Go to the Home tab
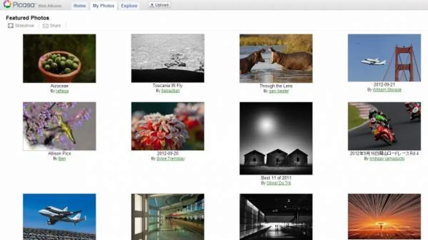The height and width of the screenshot is (240, 428). pos(80,6)
